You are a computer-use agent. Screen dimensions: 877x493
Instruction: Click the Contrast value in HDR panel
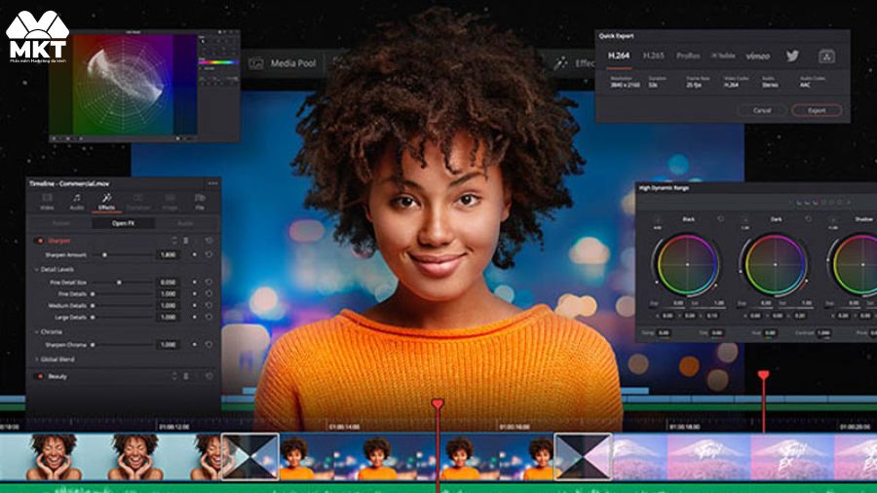point(823,333)
